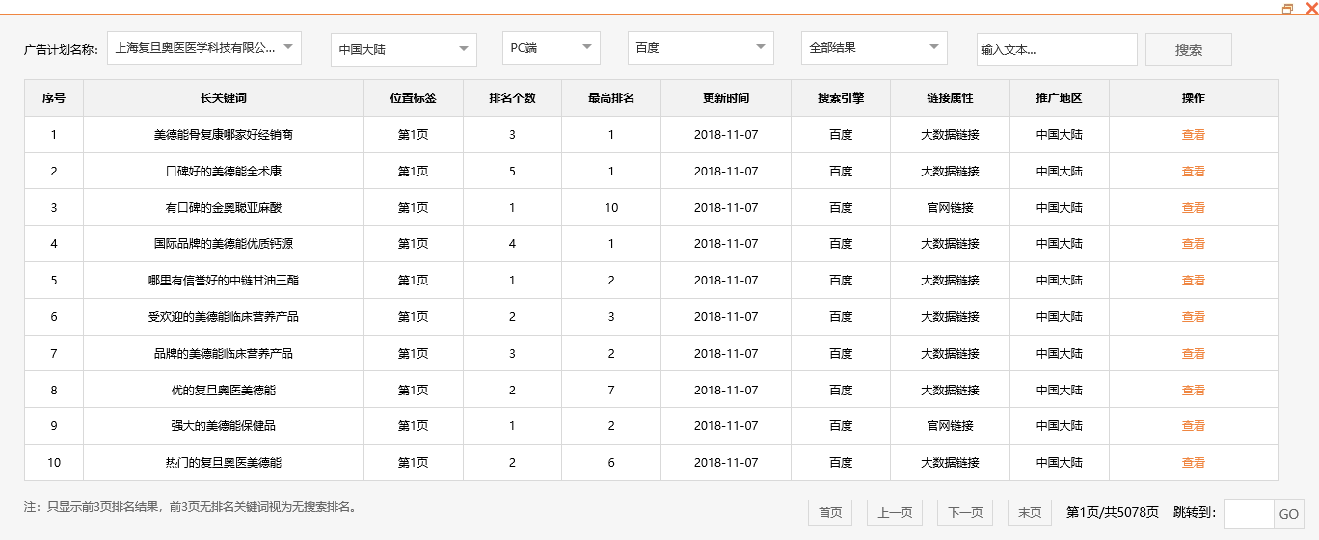
Task: Click the 第1页/共5078页 page indicator
Action: (x=1113, y=513)
